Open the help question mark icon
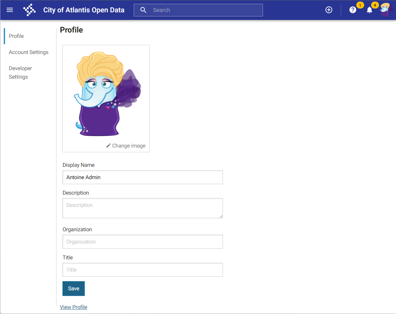 click(353, 10)
